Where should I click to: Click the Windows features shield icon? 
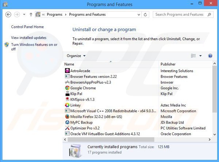point(7,45)
